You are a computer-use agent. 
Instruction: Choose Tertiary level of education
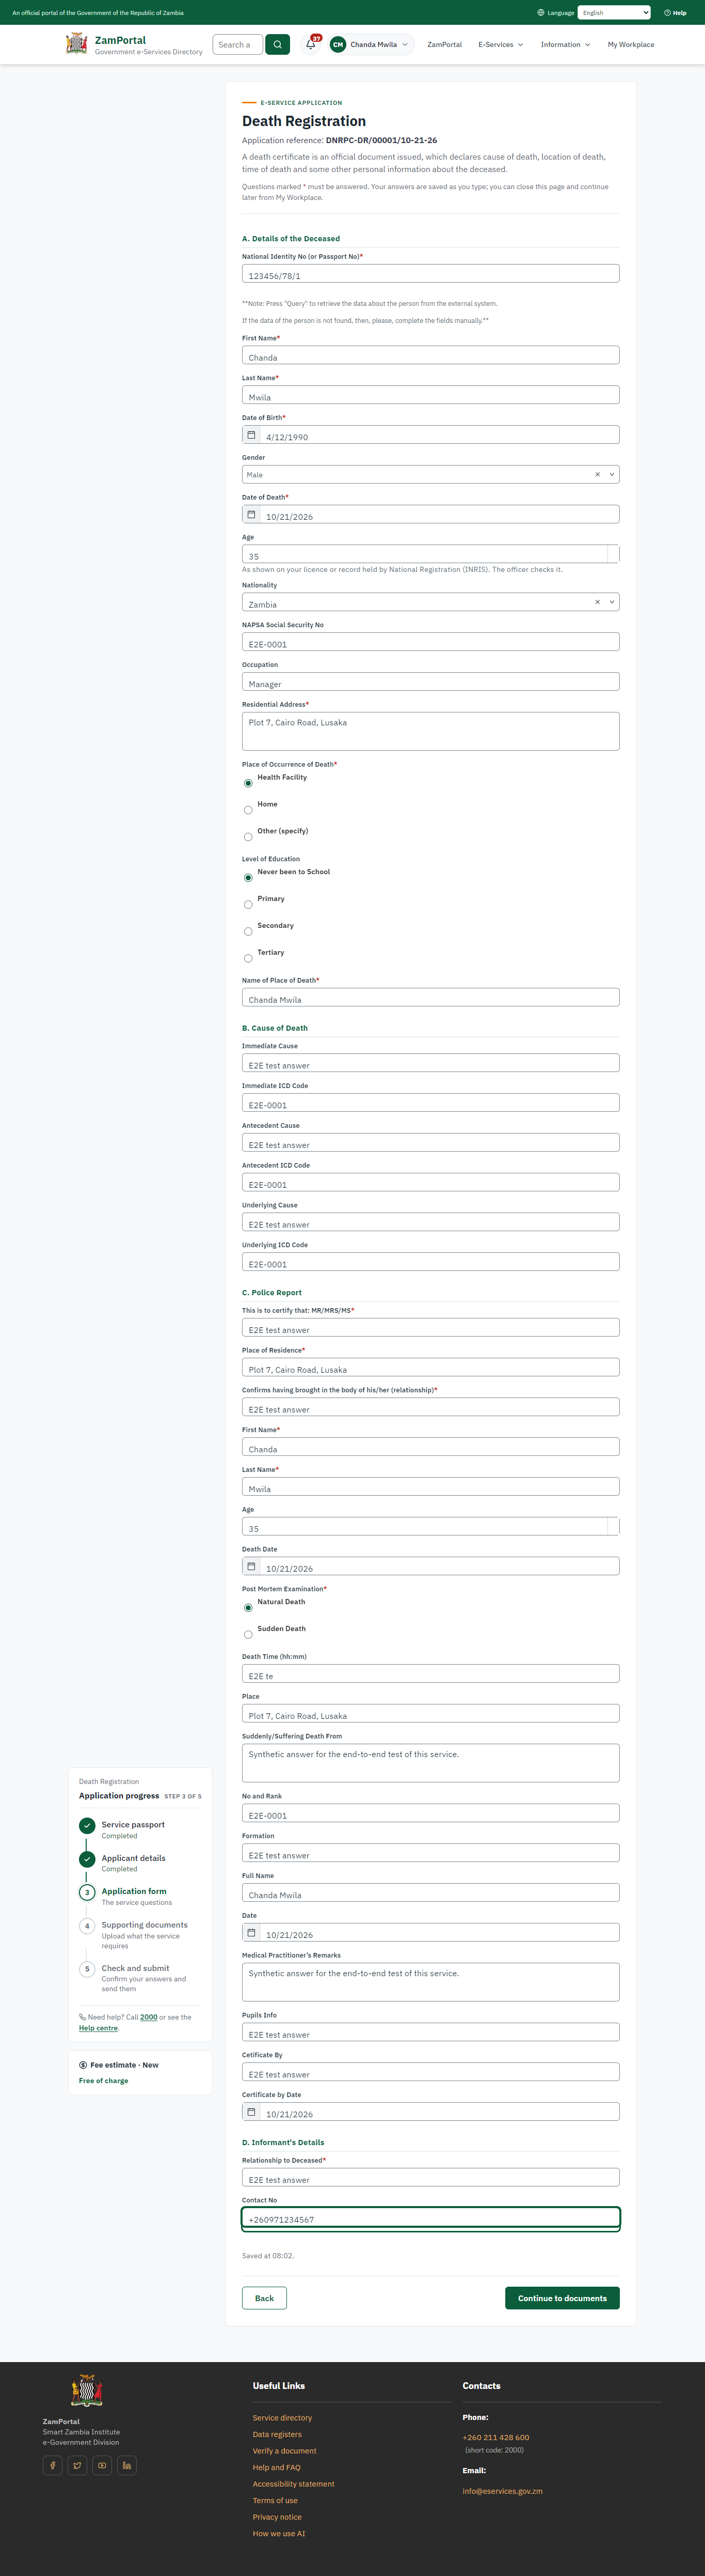click(x=248, y=959)
